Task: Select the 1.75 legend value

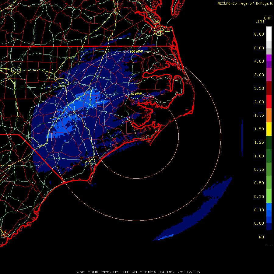Action: (259, 115)
